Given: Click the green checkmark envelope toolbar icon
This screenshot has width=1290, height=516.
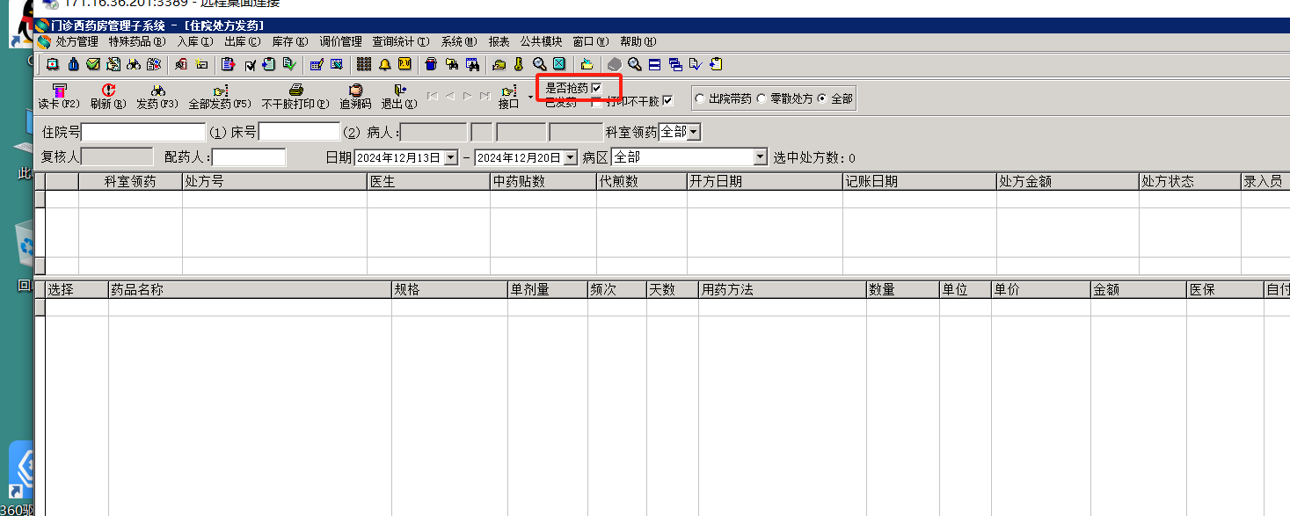Looking at the screenshot, I should click(93, 64).
